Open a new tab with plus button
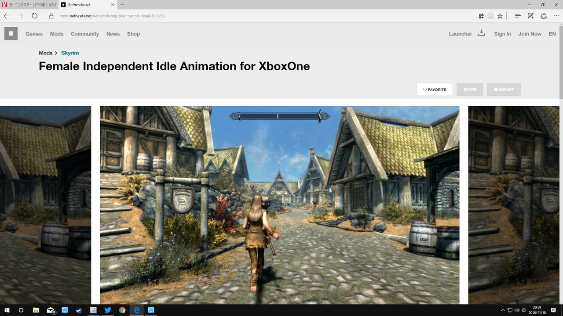The image size is (563, 316). tap(122, 5)
